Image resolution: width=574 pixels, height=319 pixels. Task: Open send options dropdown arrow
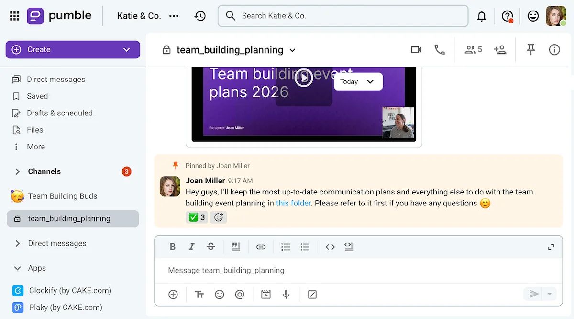pos(550,294)
